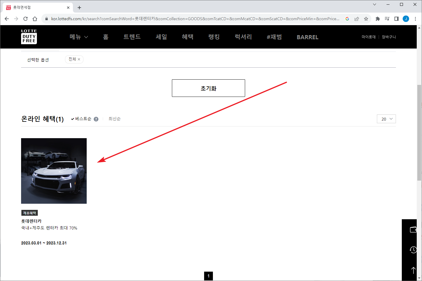Go back with the browser back arrow

[x=7, y=19]
